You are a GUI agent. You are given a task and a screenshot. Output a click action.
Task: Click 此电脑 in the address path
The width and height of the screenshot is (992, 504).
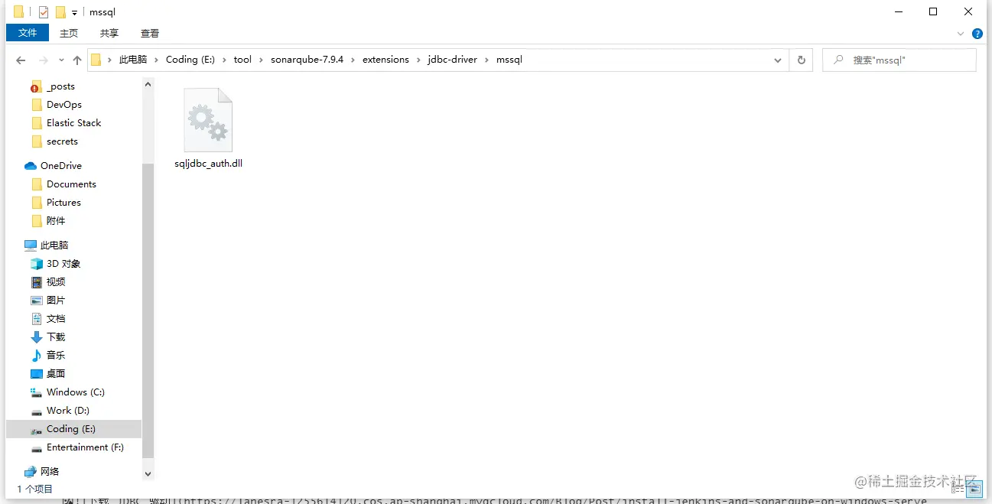click(133, 60)
